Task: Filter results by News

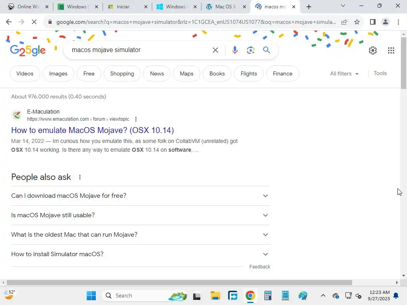Action: (157, 73)
